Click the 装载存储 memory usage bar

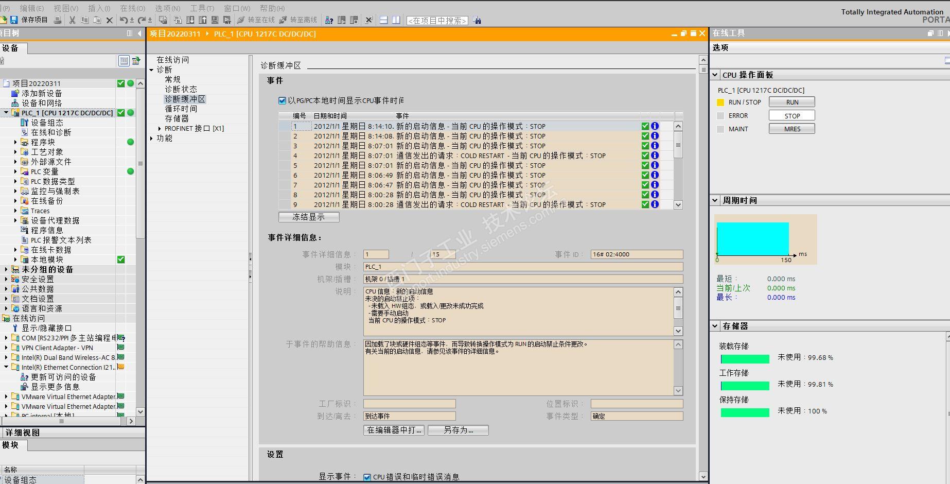pos(745,359)
